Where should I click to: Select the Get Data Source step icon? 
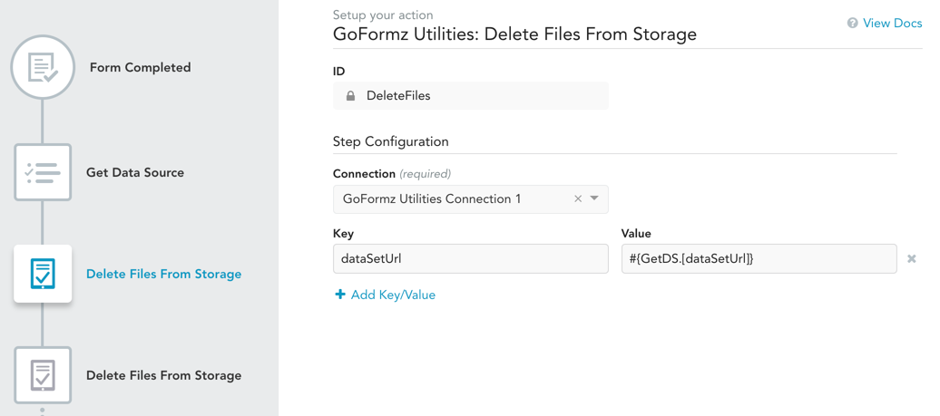click(43, 172)
